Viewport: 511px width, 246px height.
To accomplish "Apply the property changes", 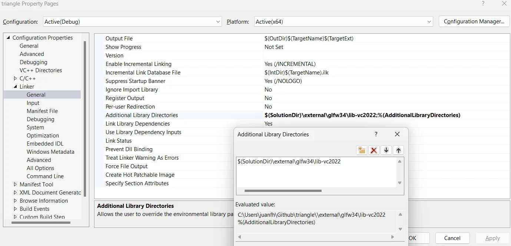I will (x=492, y=238).
